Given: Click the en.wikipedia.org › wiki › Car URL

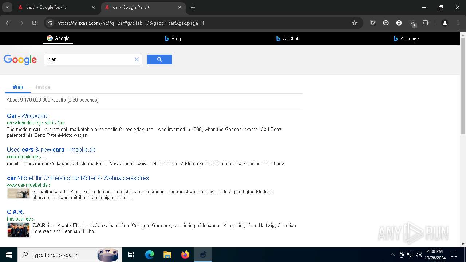Looking at the screenshot, I should tap(36, 123).
